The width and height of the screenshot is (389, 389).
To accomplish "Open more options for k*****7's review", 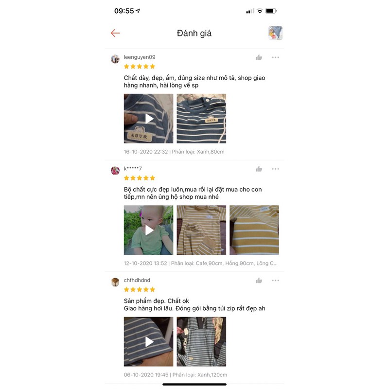I will 275,169.
